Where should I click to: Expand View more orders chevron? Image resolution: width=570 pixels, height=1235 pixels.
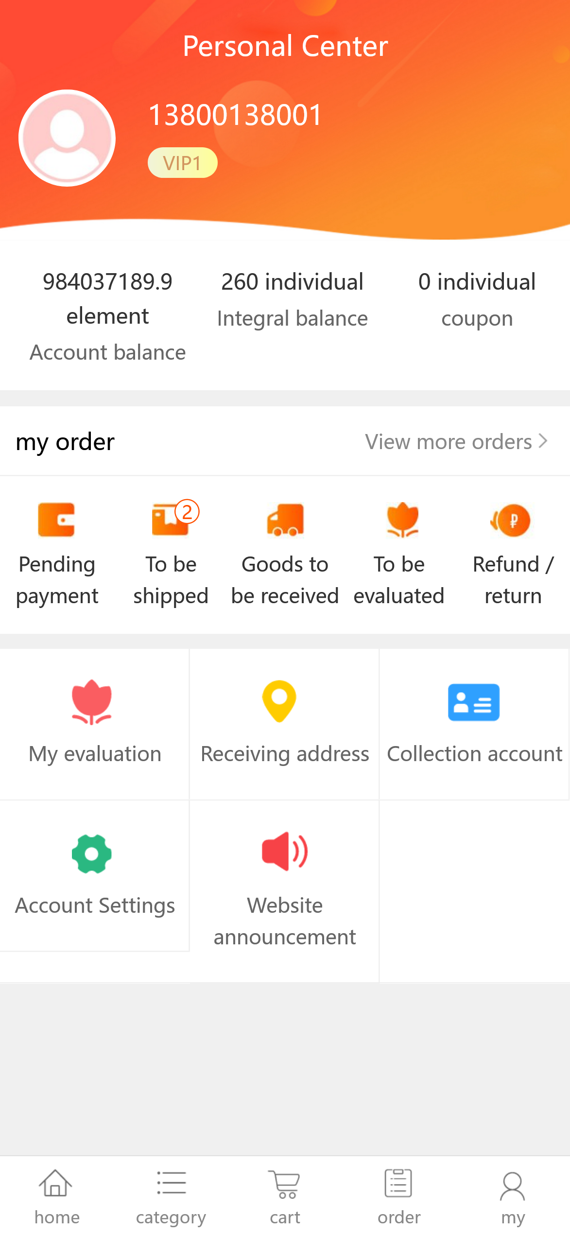click(x=543, y=441)
